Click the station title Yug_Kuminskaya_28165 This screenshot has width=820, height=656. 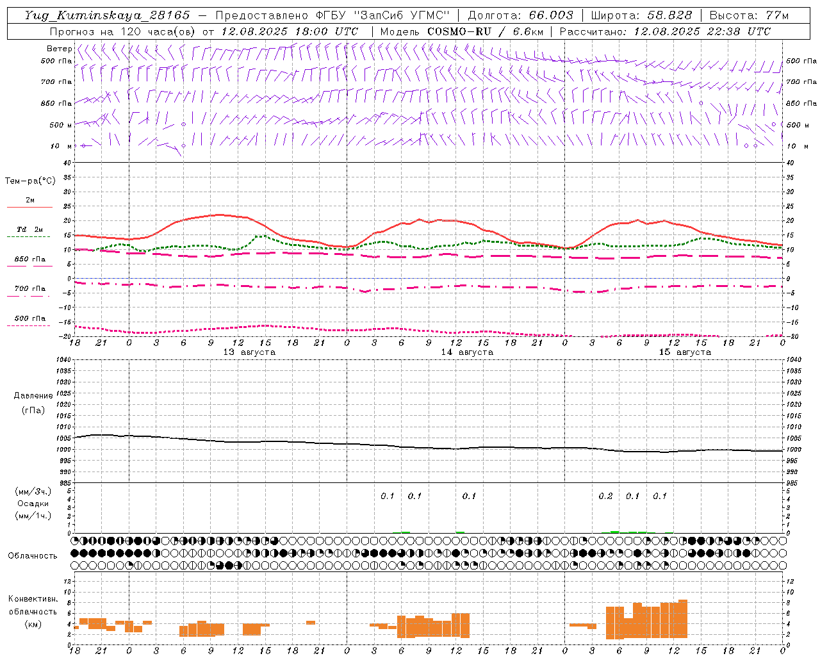107,15
